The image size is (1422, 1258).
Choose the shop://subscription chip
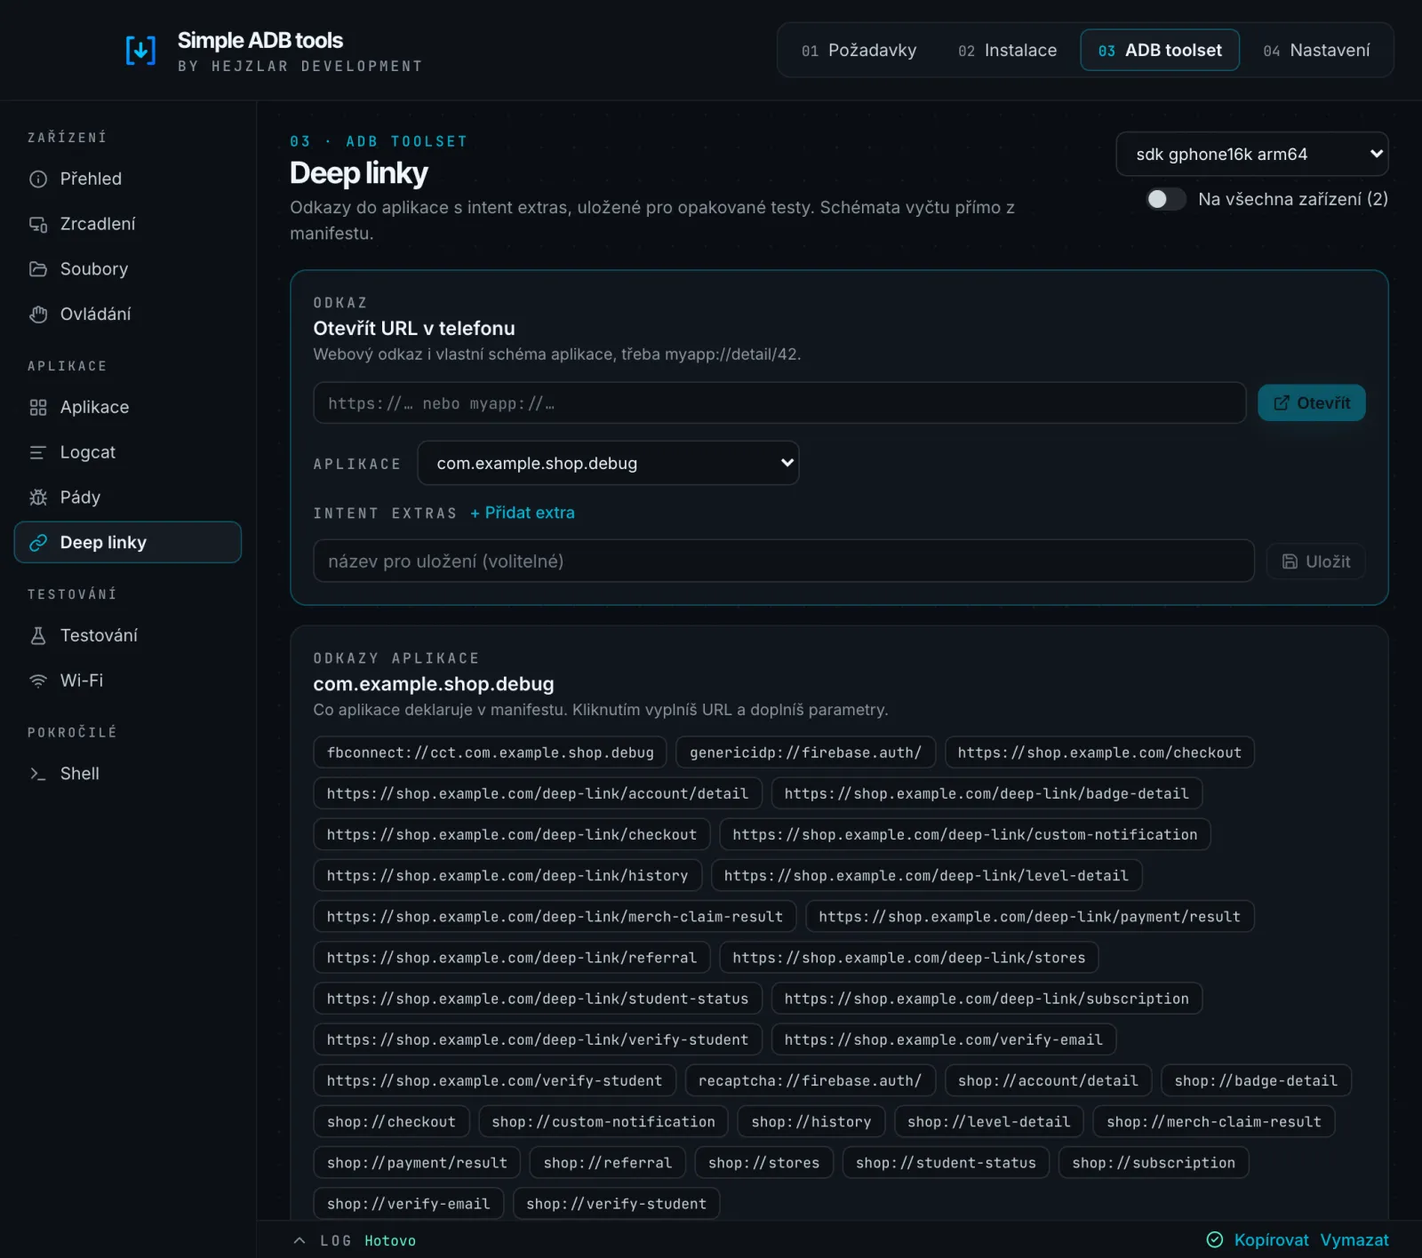[1154, 1163]
